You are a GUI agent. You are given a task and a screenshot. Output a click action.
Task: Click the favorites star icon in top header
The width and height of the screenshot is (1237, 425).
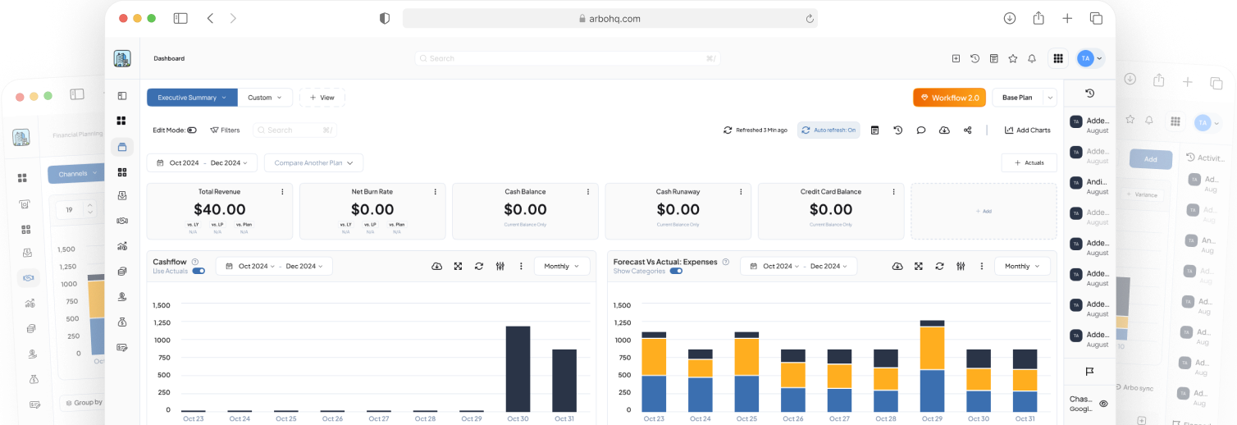click(1013, 58)
